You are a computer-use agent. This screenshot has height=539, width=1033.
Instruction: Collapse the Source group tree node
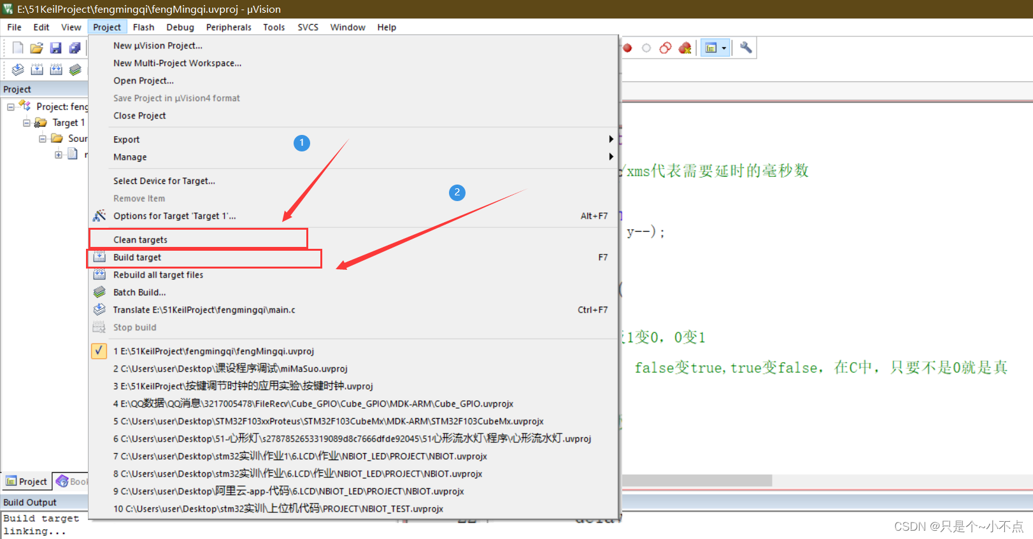tap(43, 139)
